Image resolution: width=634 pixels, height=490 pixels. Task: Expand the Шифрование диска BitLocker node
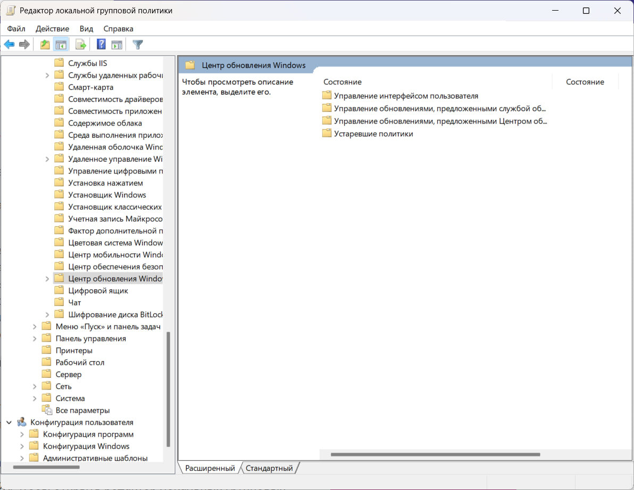point(47,314)
